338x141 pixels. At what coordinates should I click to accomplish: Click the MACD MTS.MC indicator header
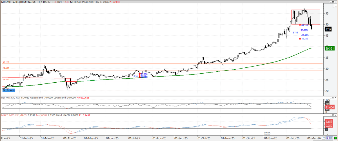[10, 115]
